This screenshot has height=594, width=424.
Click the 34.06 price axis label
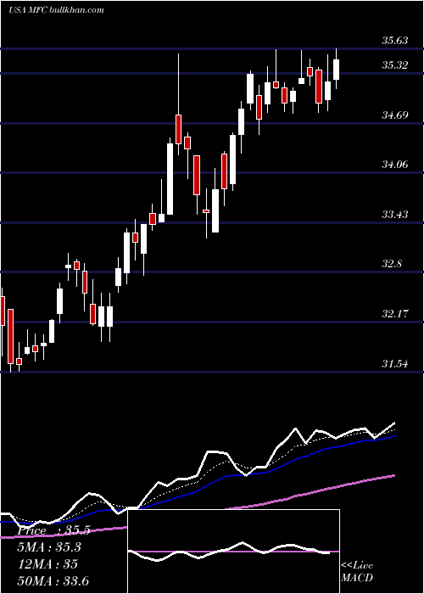(x=395, y=165)
